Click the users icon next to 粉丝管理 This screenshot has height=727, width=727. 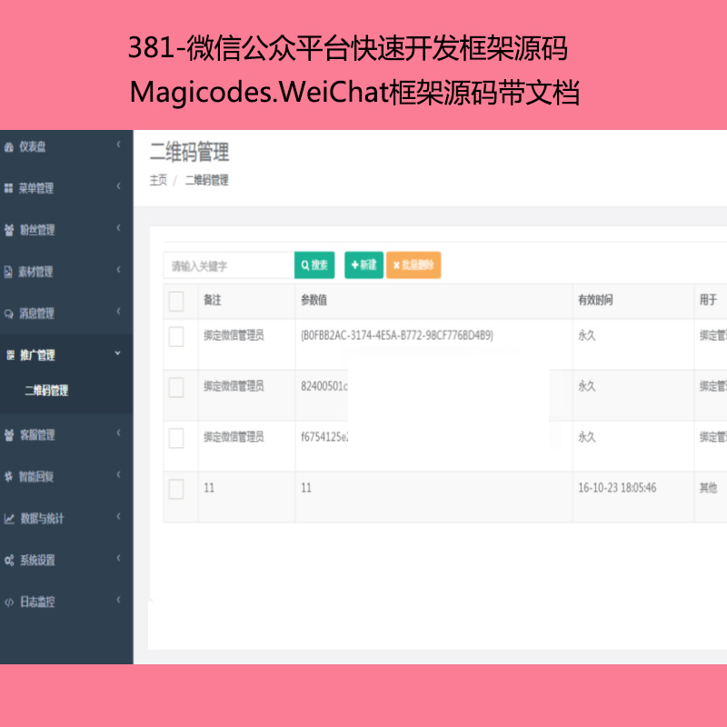[x=9, y=230]
